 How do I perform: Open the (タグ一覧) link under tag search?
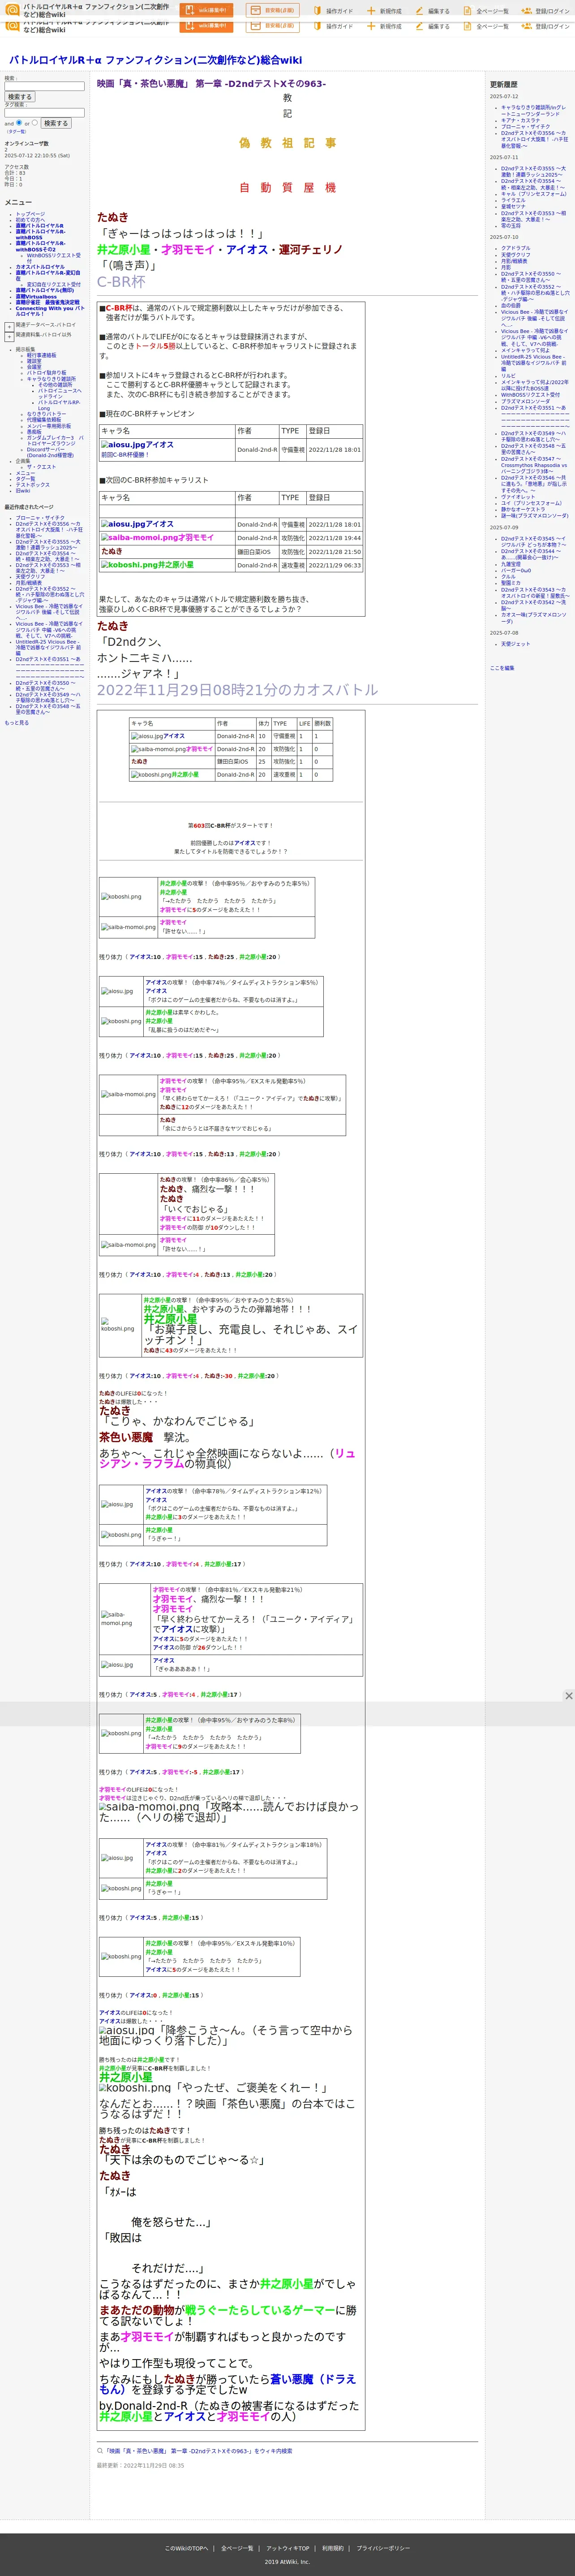17,132
